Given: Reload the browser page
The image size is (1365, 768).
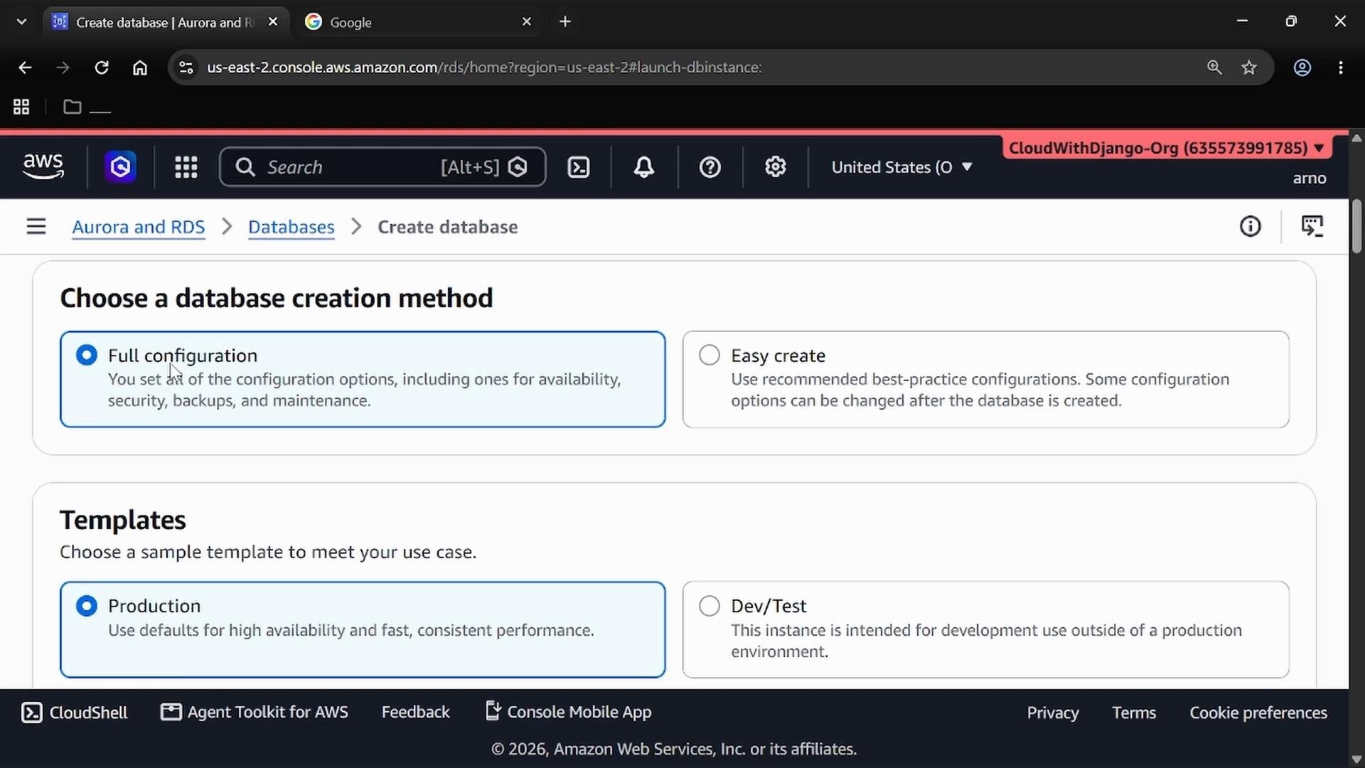Looking at the screenshot, I should (102, 68).
